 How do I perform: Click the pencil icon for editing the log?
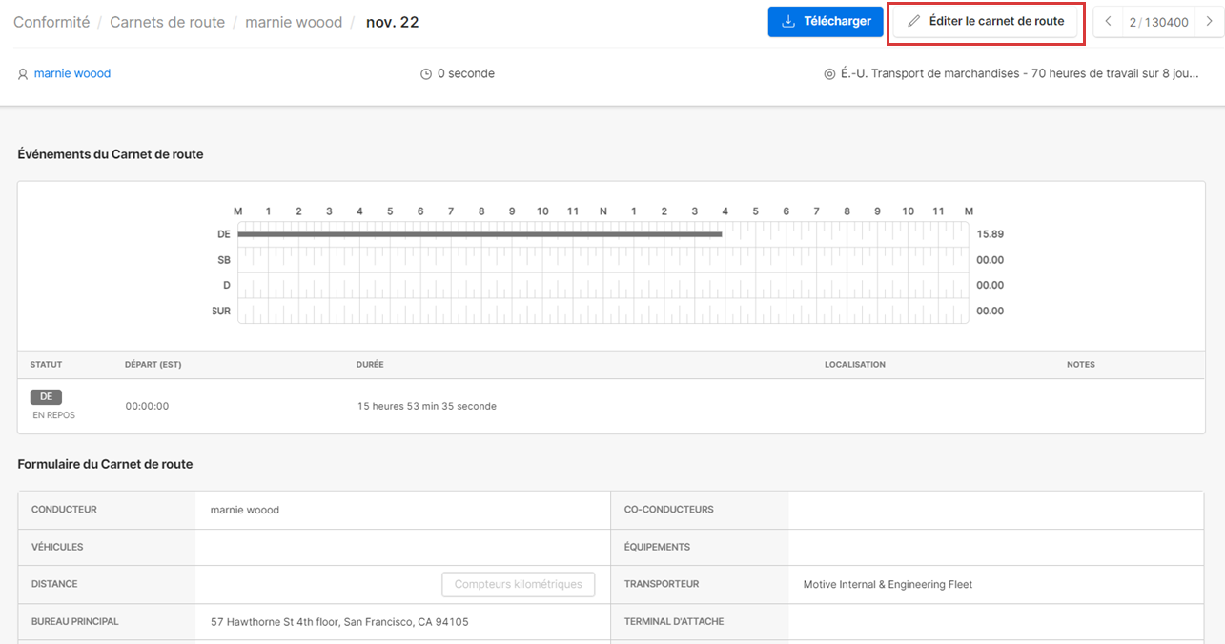click(914, 22)
